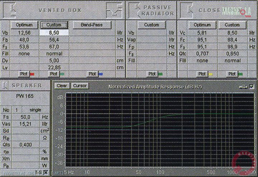
Task: Clear the amplitude response graph
Action: tap(62, 86)
